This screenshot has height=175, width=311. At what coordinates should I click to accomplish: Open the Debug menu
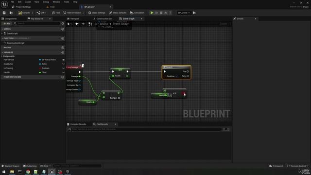point(46,2)
